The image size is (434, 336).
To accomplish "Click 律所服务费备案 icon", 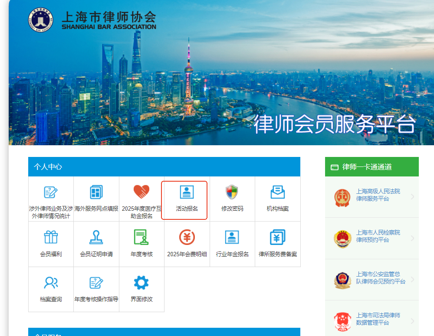I will (x=277, y=238).
